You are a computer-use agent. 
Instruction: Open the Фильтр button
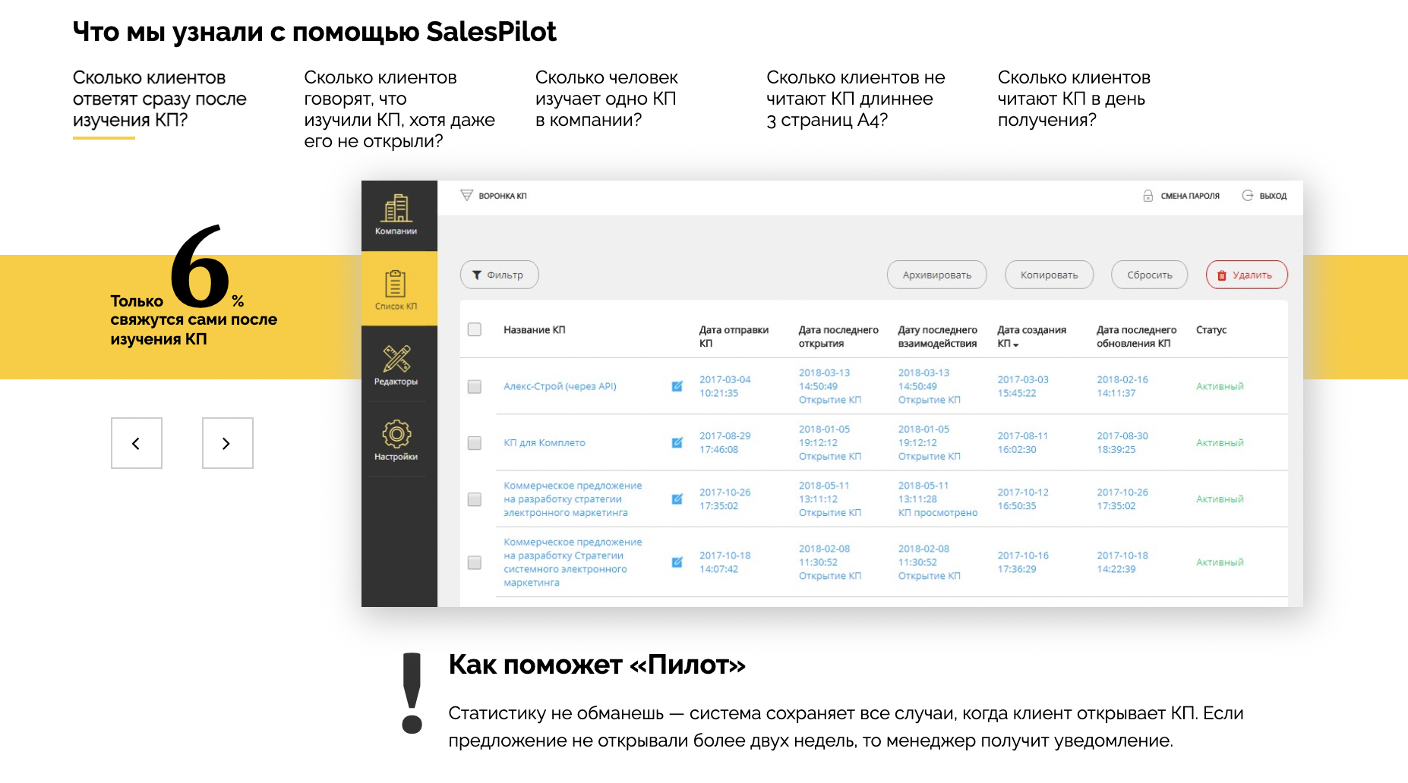tap(500, 275)
